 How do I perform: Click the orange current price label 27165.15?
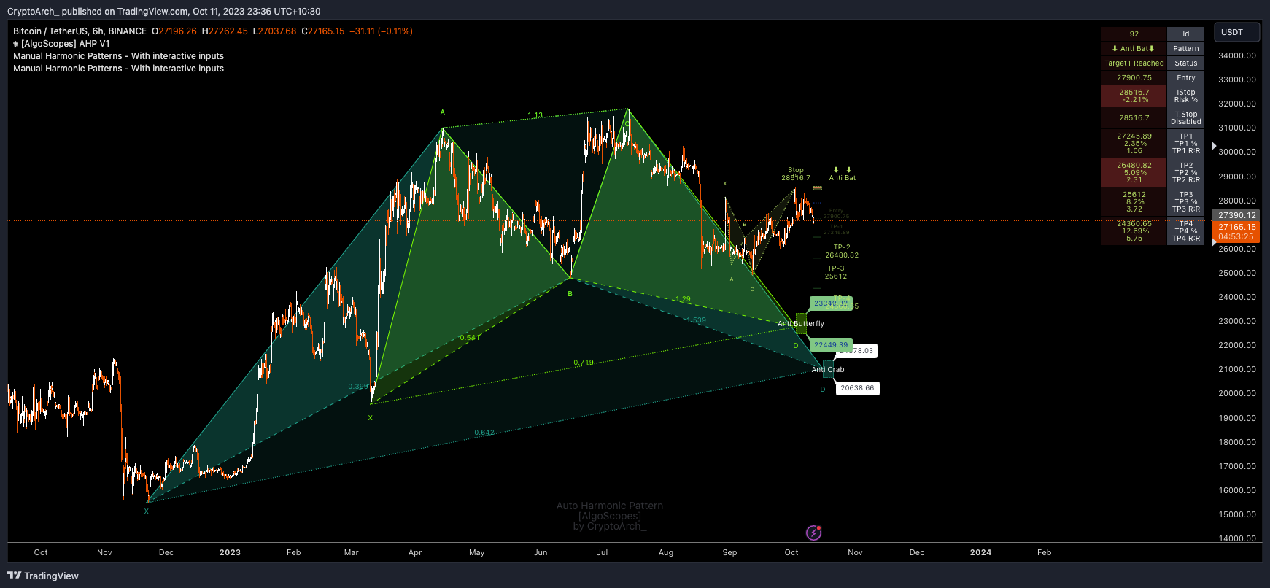1236,232
